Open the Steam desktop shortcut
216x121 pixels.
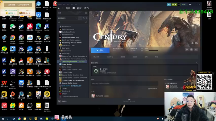21,27
